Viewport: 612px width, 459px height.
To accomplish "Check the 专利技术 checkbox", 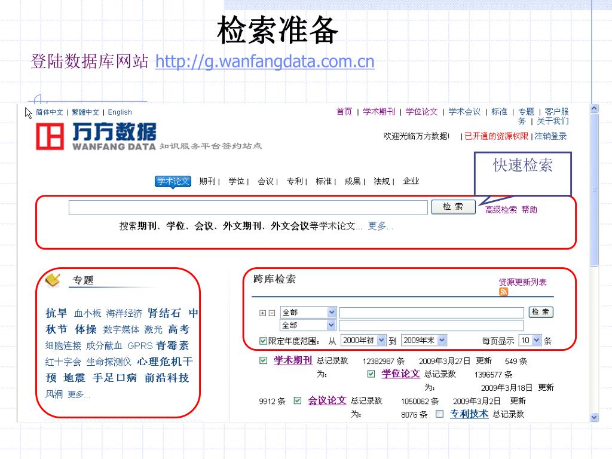I will [x=439, y=414].
